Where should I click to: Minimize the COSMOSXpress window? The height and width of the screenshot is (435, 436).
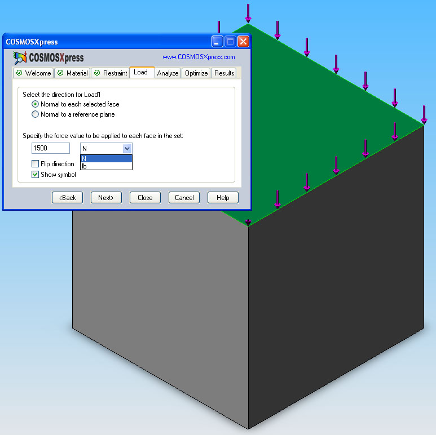pyautogui.click(x=217, y=42)
